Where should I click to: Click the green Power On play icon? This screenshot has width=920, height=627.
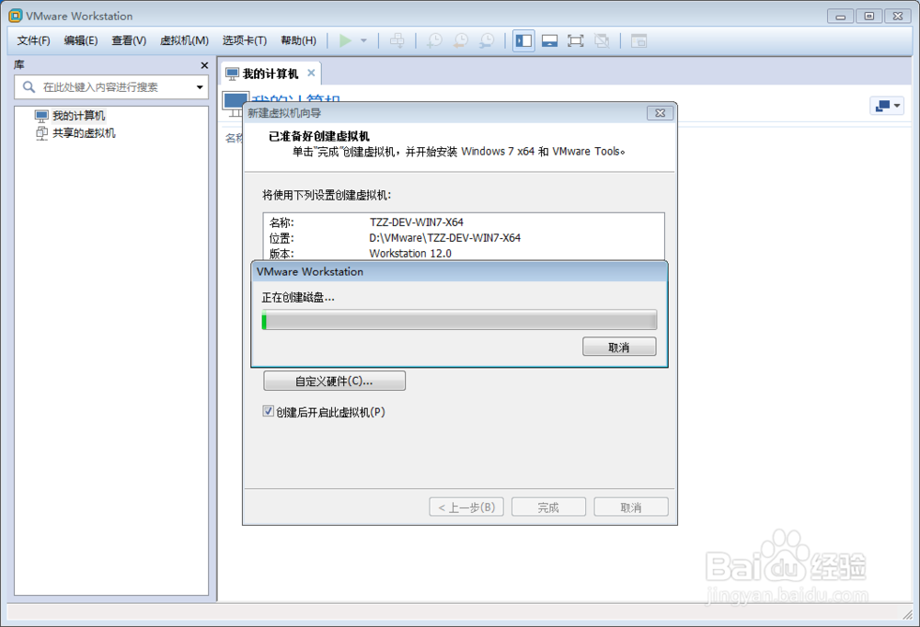346,40
